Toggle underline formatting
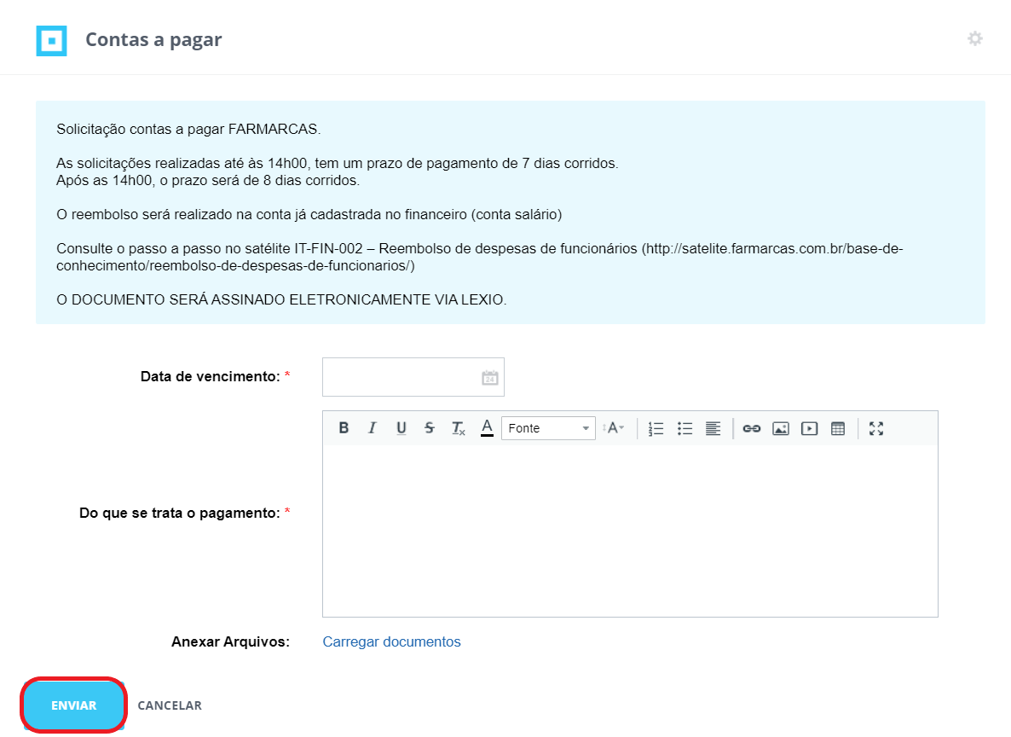Screen dimensions: 1011x737 coord(401,428)
